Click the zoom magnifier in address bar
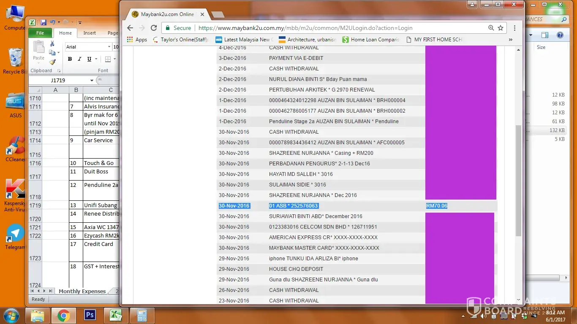The image size is (577, 324). pos(491,28)
